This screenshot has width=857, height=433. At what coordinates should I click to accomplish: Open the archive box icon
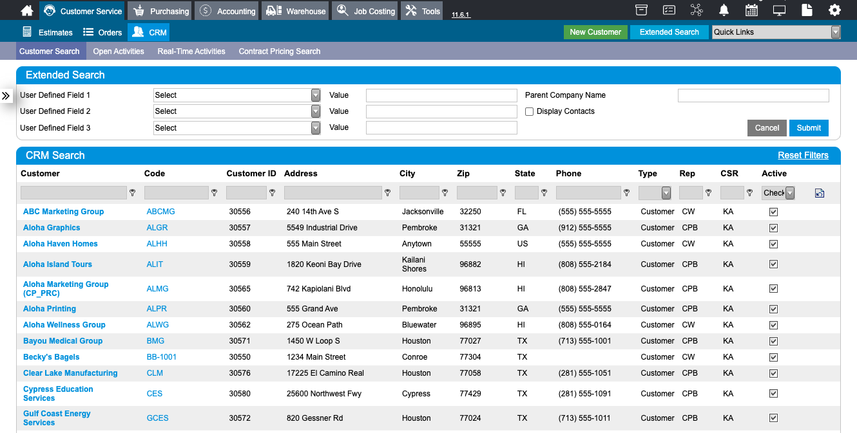click(640, 10)
